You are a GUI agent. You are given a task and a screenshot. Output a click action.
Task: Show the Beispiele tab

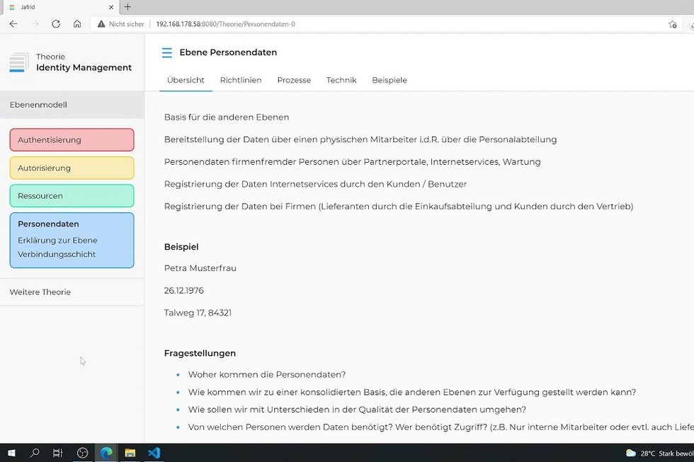pos(389,80)
